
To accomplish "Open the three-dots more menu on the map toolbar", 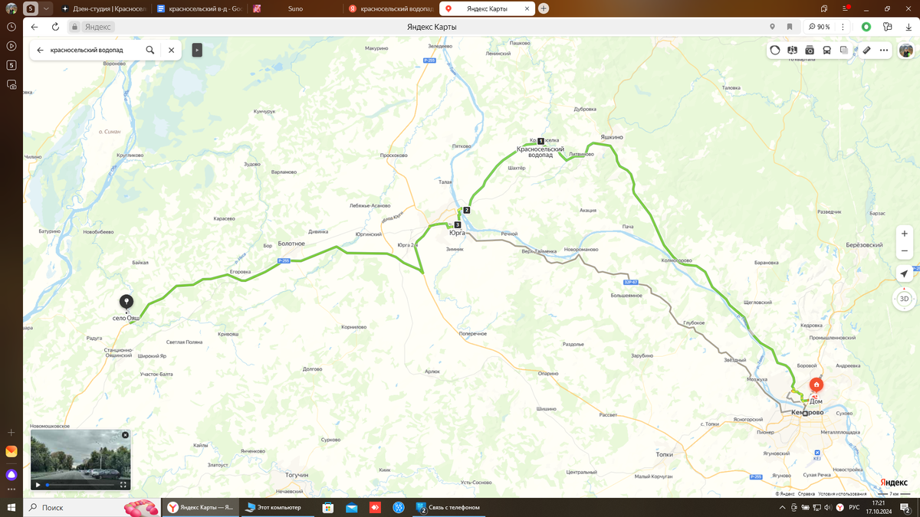I will 884,50.
